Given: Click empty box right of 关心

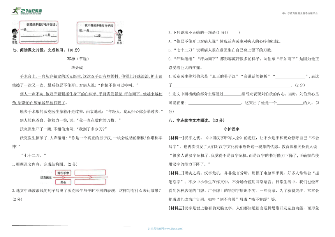Looking at the screenshot, I should (90, 182).
